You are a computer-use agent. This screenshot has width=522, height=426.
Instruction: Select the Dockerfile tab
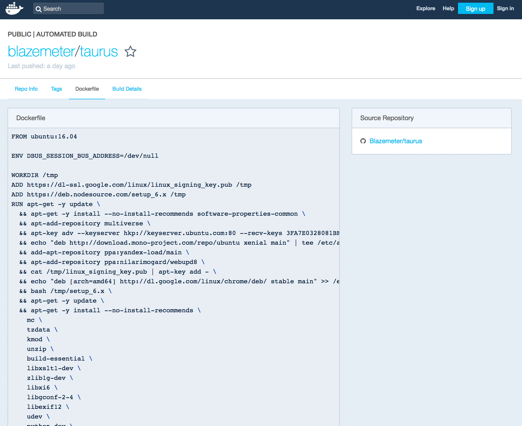tap(87, 89)
